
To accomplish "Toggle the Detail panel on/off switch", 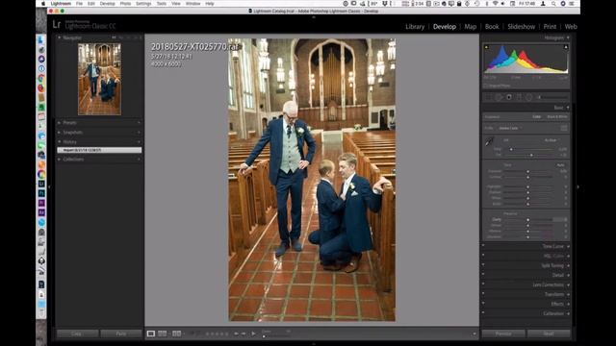I will point(483,275).
